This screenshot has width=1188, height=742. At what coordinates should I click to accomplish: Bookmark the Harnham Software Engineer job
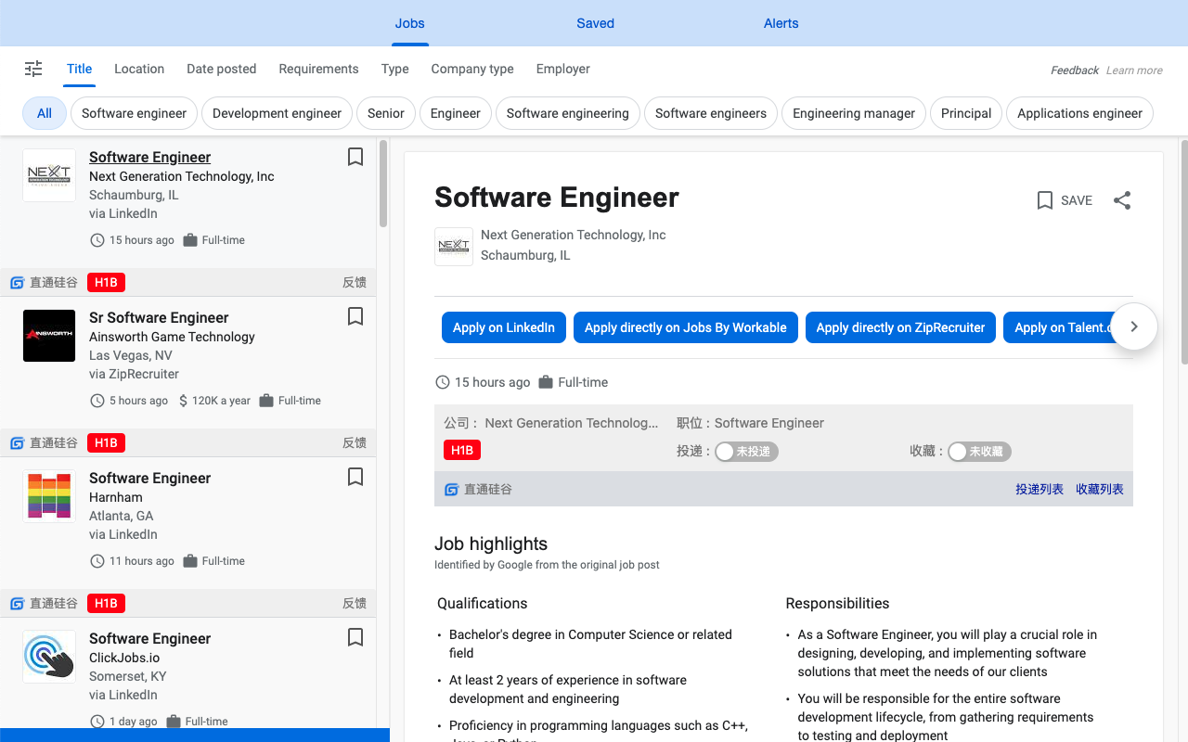355,477
